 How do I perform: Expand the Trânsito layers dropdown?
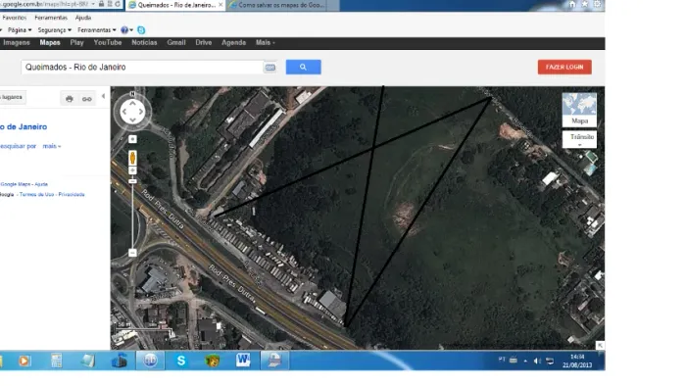pyautogui.click(x=580, y=139)
